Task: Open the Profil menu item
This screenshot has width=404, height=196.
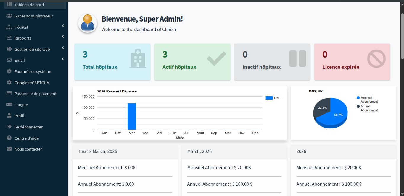Action: 19,116
